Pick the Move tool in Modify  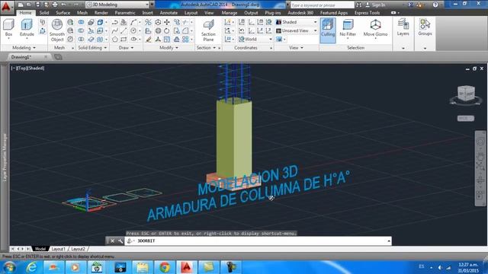pos(167,22)
